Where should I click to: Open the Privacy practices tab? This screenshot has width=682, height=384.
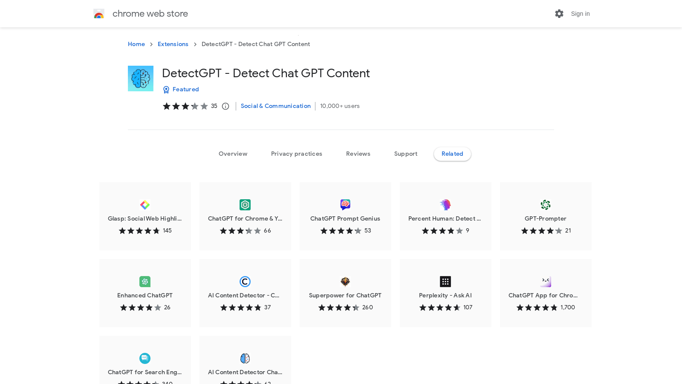click(x=297, y=154)
